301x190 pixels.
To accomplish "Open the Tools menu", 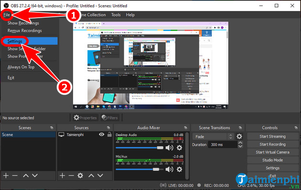I will pyautogui.click(x=116, y=15).
